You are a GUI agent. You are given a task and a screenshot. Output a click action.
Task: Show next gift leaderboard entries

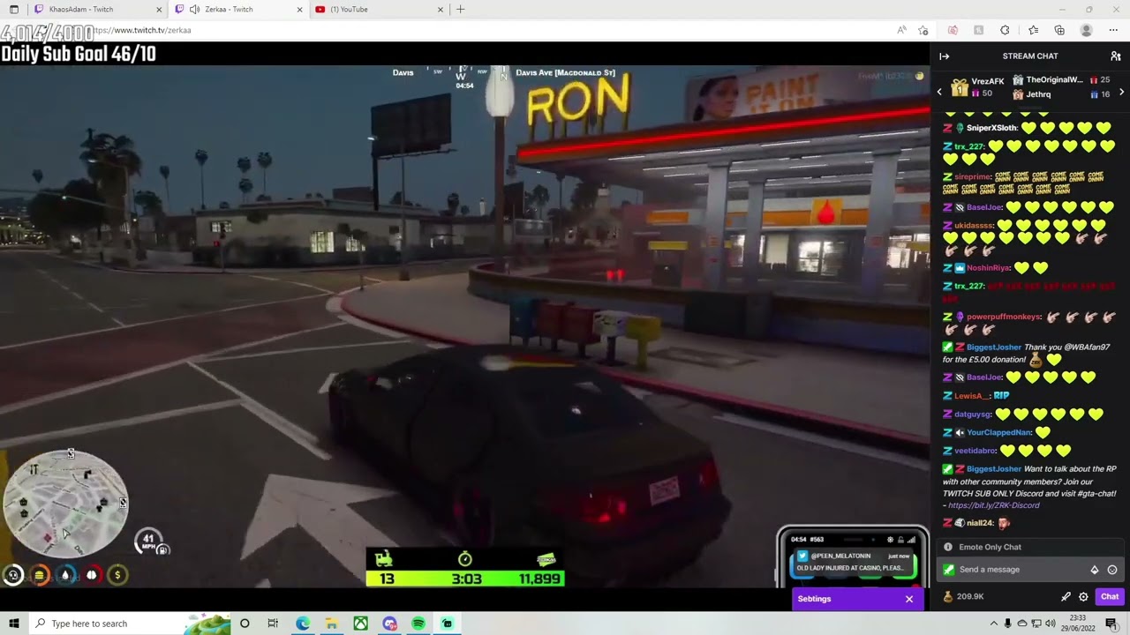click(1122, 92)
